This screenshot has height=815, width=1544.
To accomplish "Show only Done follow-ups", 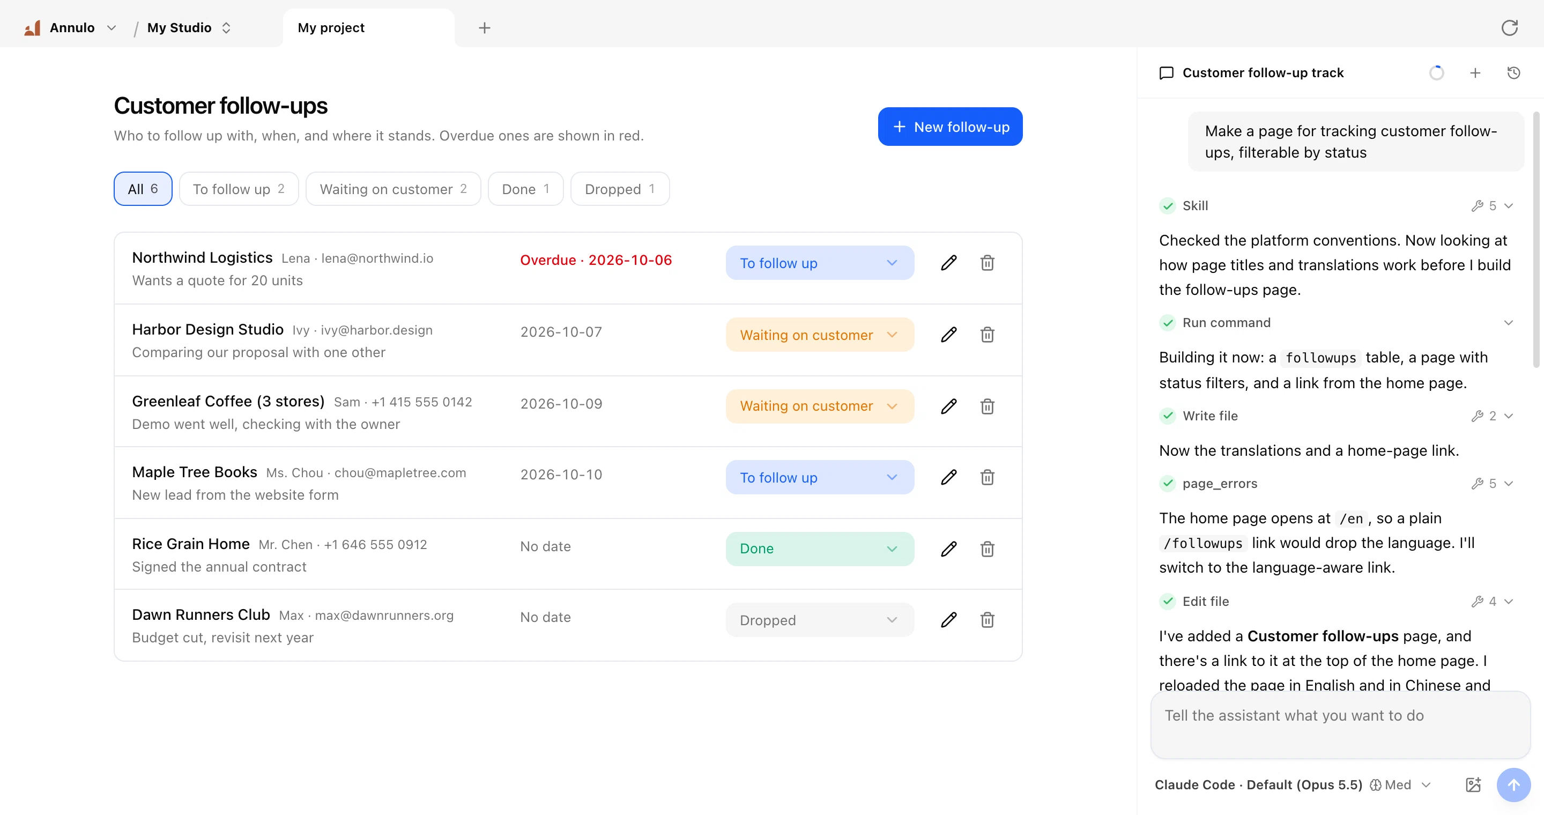I will tap(525, 189).
